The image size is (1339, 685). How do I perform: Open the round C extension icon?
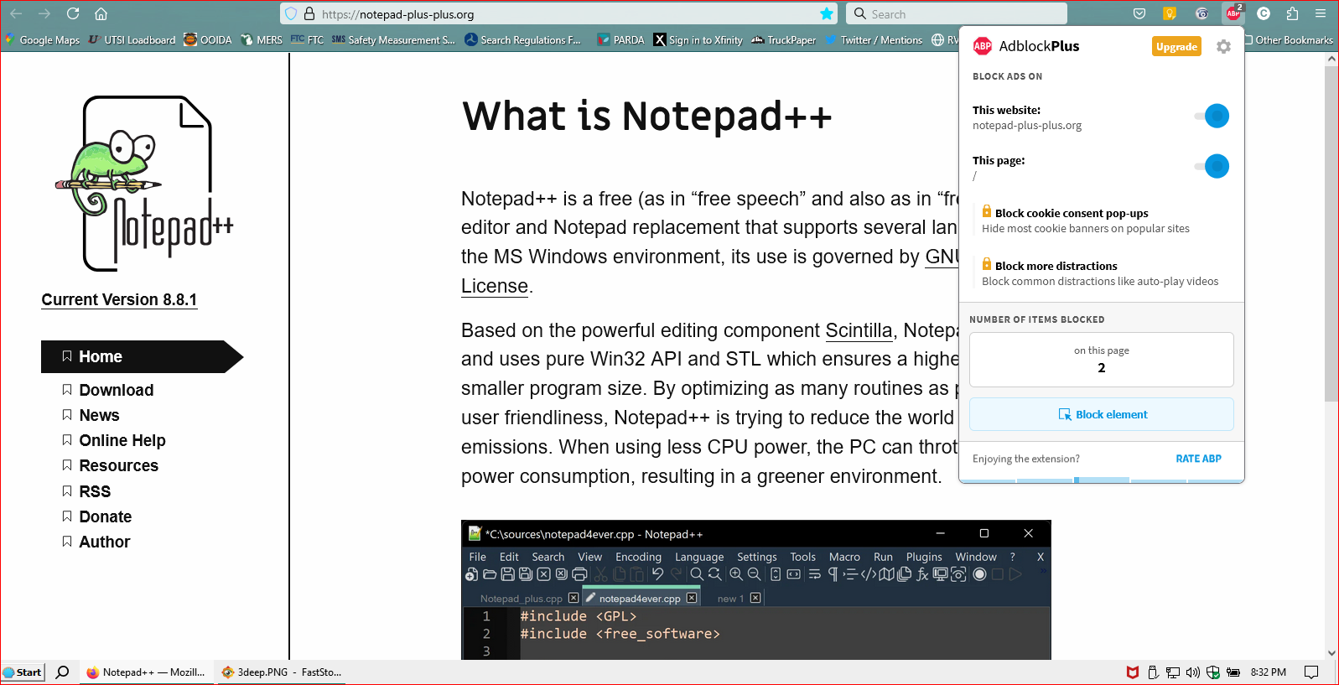tap(1264, 13)
